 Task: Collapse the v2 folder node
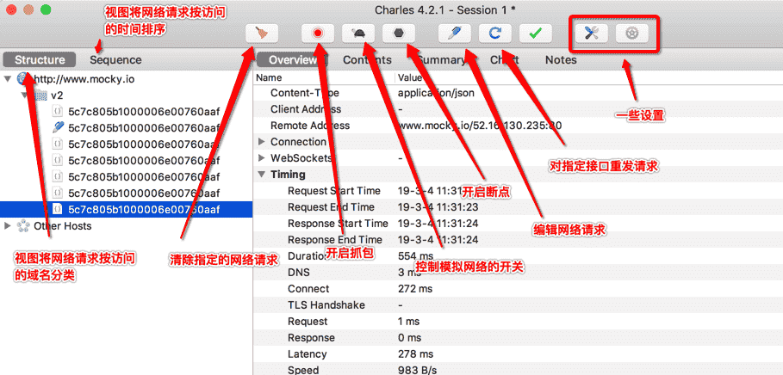click(x=25, y=95)
